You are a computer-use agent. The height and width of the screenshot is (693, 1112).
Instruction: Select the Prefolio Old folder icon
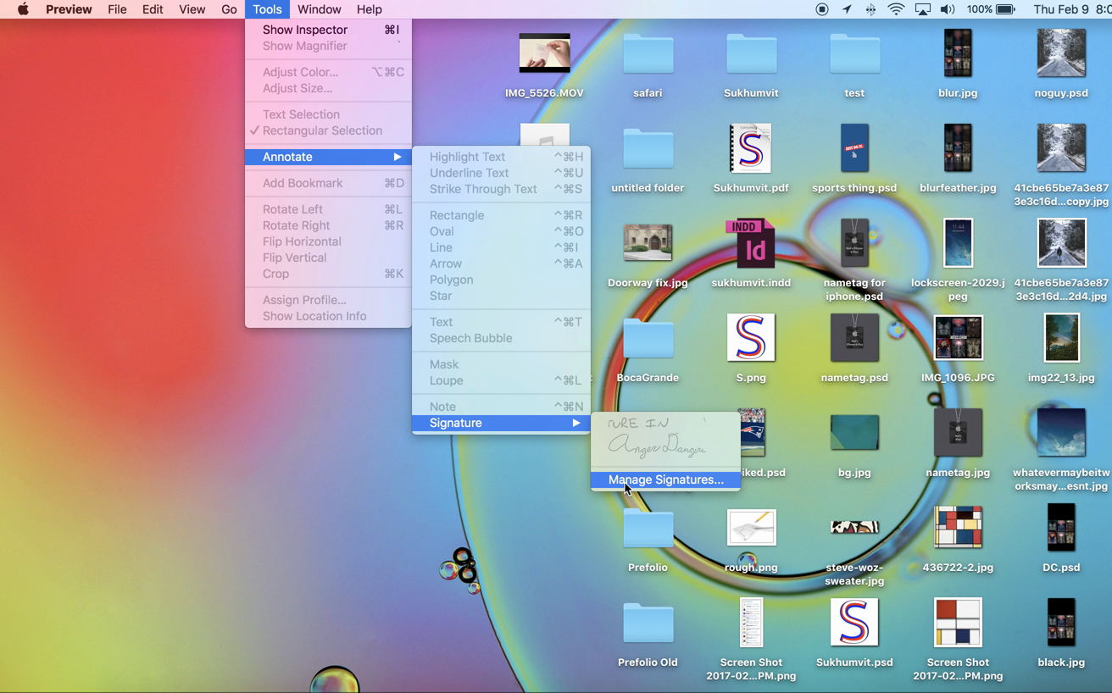pos(648,624)
